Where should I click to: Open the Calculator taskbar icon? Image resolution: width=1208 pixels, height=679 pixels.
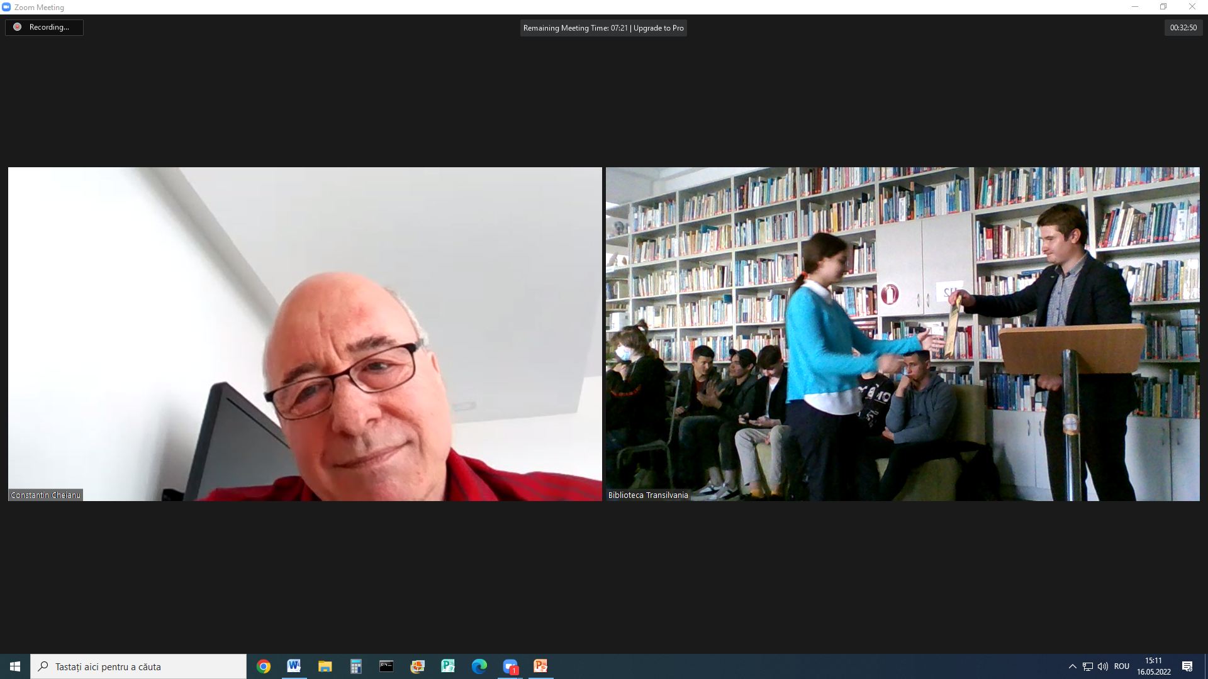point(355,666)
